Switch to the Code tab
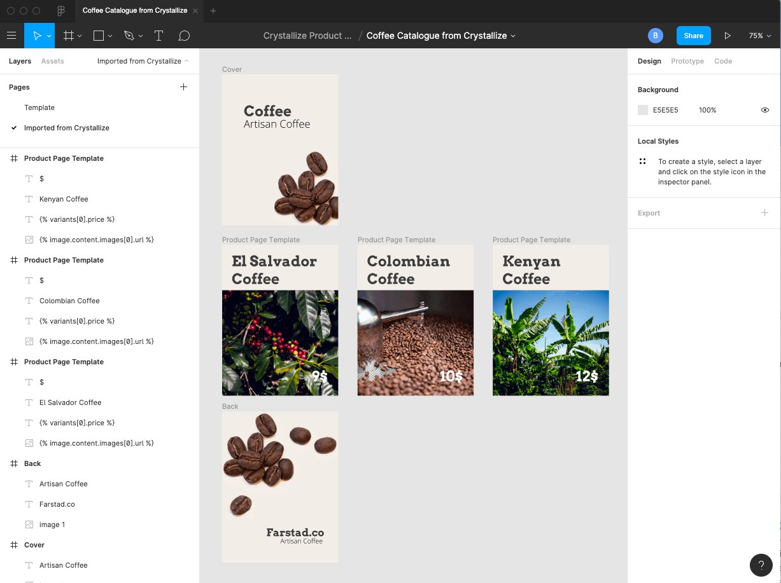 (x=723, y=61)
